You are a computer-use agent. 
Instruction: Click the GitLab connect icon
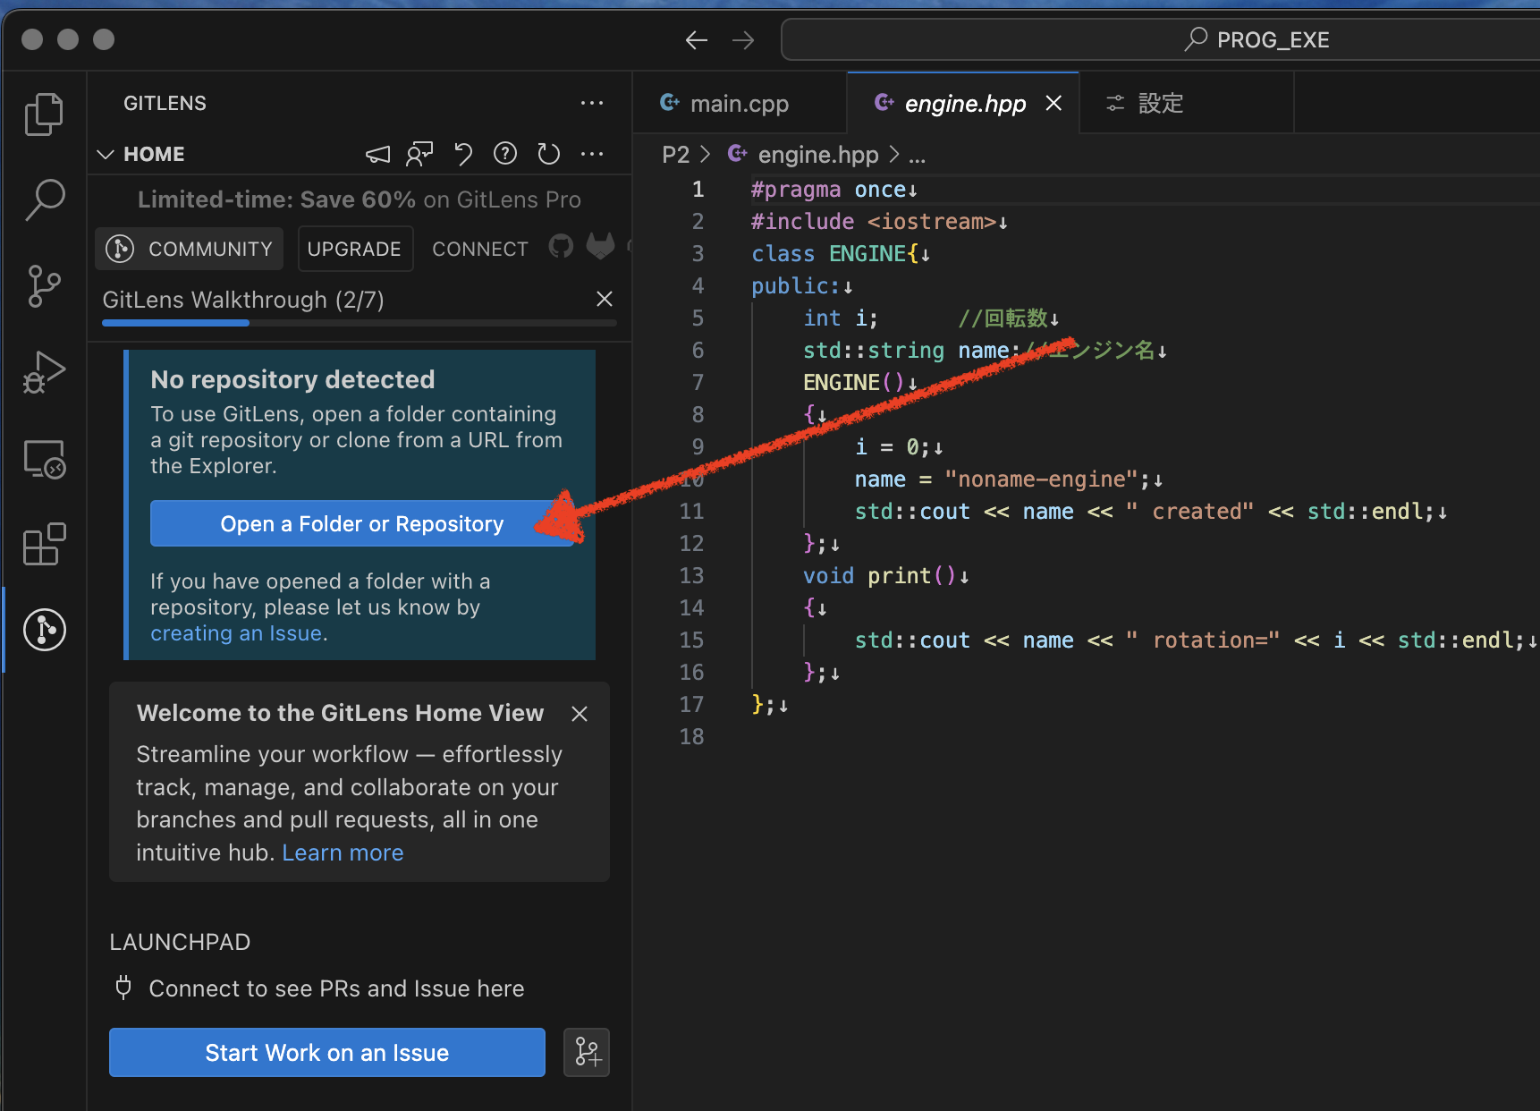pos(600,246)
